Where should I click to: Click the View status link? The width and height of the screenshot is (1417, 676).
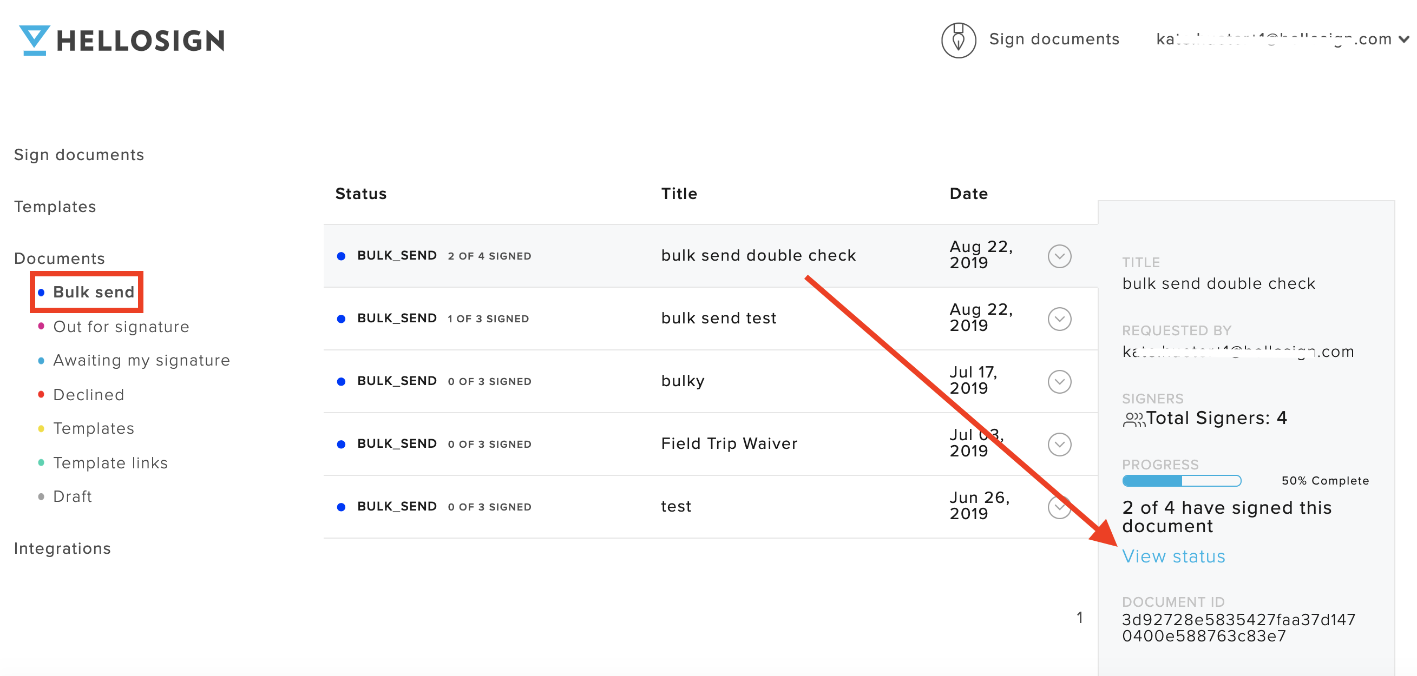(1173, 556)
